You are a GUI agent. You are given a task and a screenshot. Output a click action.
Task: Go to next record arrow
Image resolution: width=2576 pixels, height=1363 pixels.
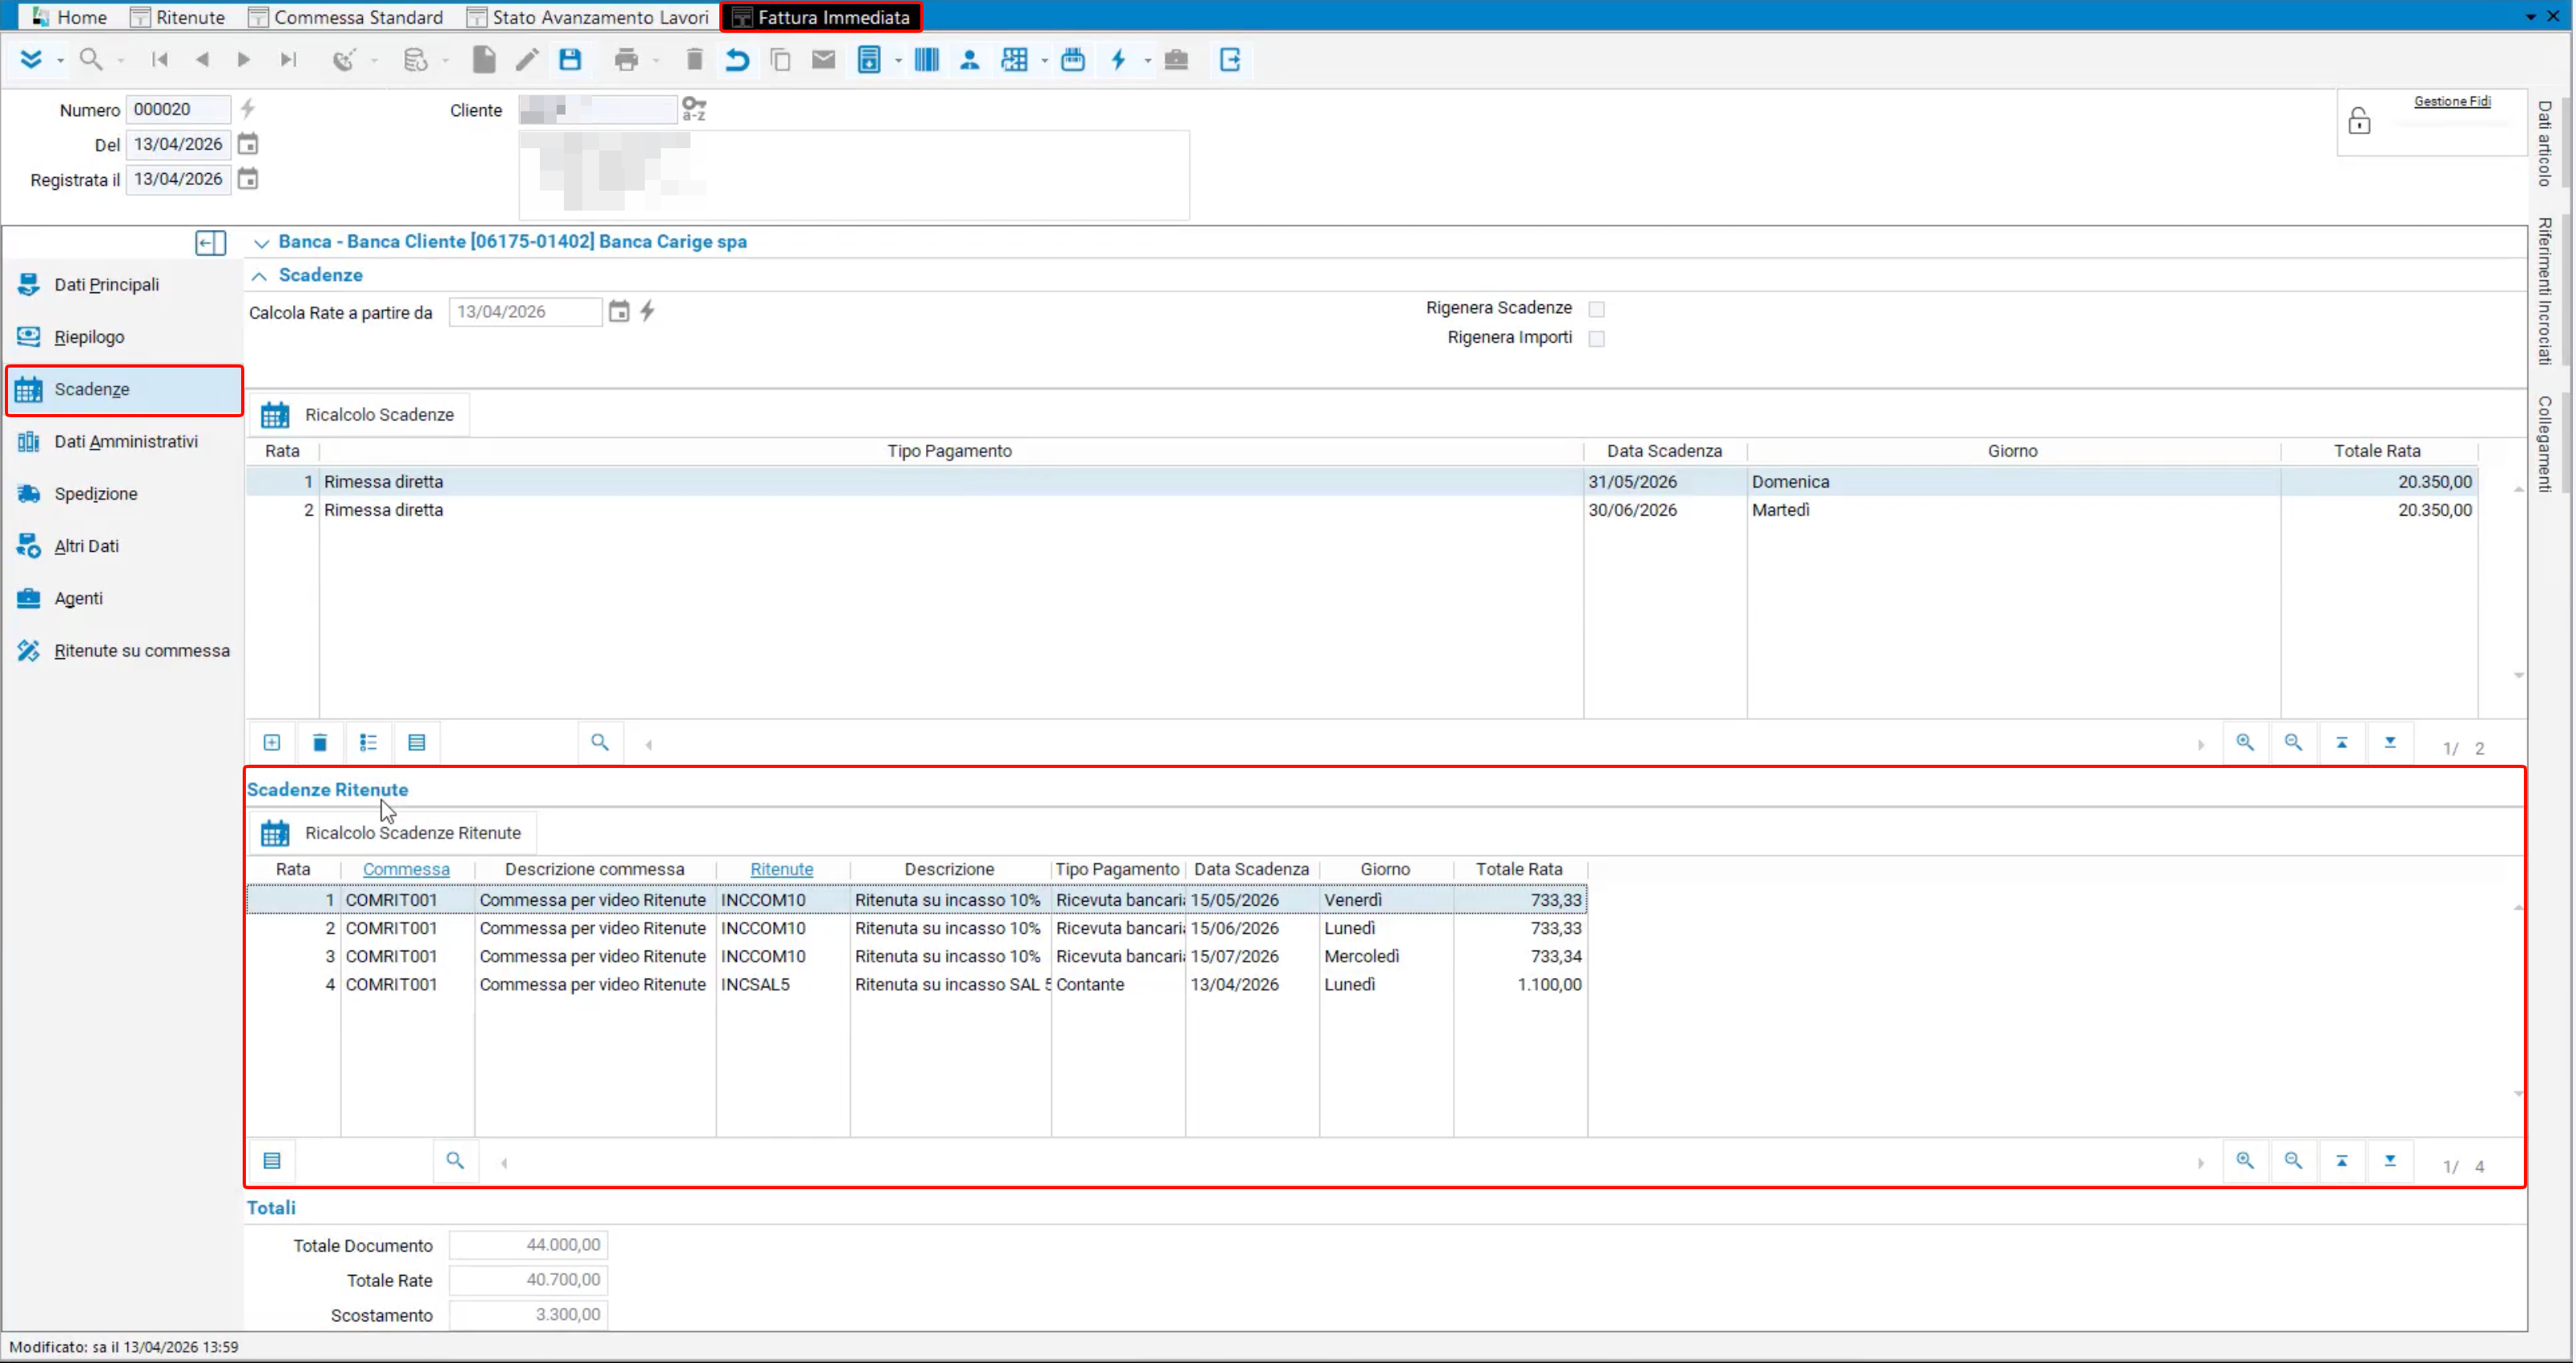coord(243,60)
